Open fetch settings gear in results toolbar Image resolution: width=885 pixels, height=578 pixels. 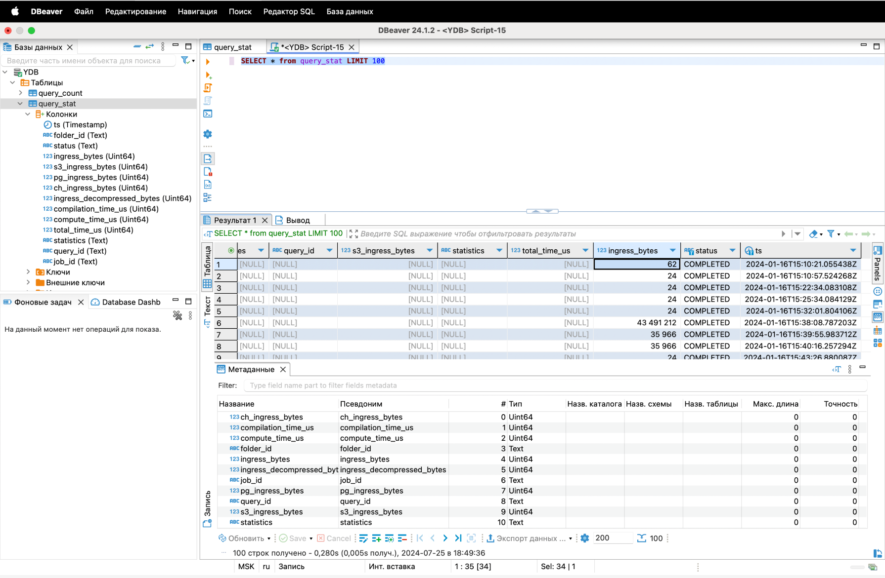point(585,538)
